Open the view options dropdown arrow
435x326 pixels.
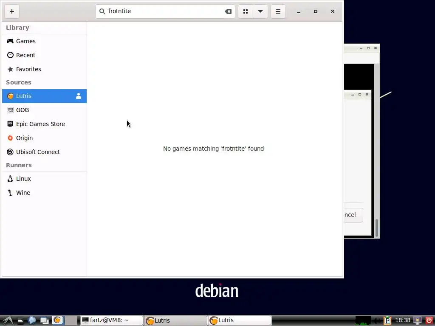260,11
